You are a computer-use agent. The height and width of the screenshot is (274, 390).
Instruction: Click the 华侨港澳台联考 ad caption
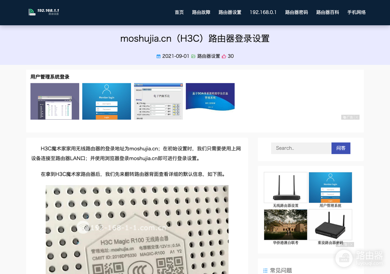(285, 243)
